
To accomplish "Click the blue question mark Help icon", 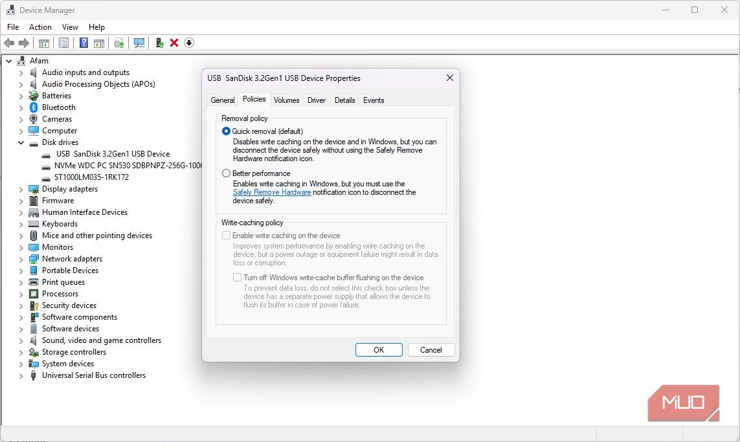I will tap(84, 43).
